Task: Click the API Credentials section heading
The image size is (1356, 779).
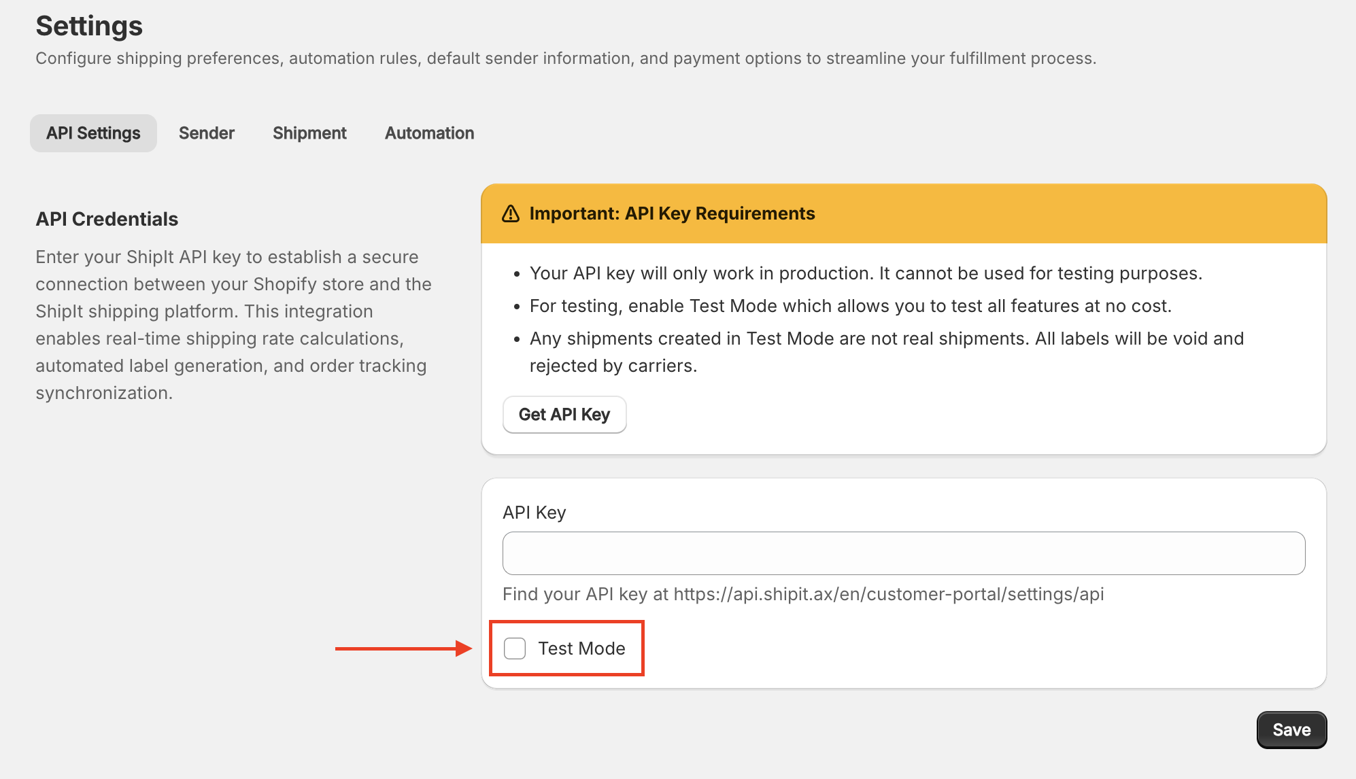Action: [x=107, y=219]
